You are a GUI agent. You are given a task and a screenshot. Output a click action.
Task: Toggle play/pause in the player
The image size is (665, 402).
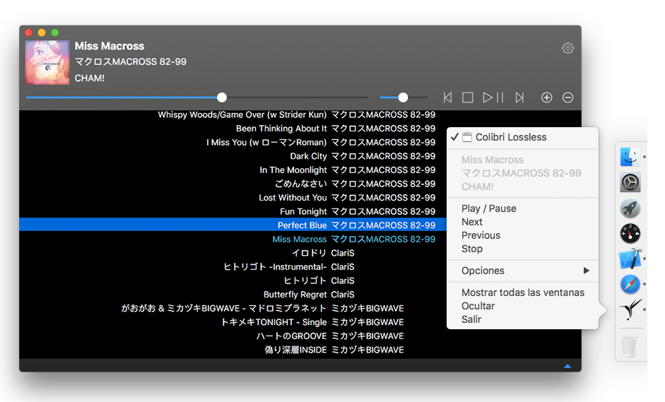[x=493, y=97]
